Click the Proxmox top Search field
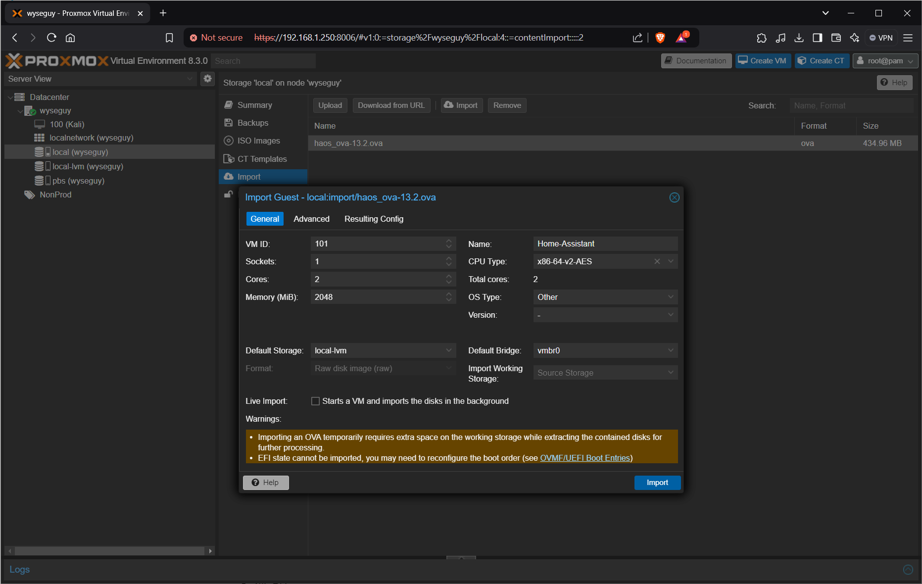The width and height of the screenshot is (922, 584). (x=263, y=61)
